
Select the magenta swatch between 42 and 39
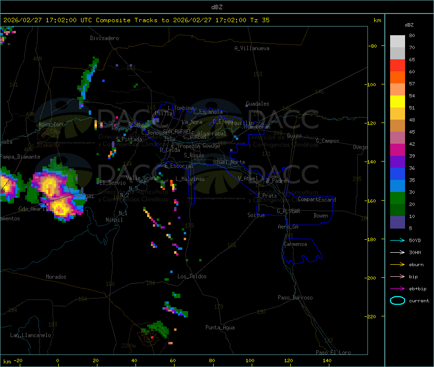(x=397, y=150)
